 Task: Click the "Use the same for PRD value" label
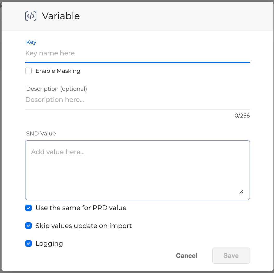coord(81,208)
